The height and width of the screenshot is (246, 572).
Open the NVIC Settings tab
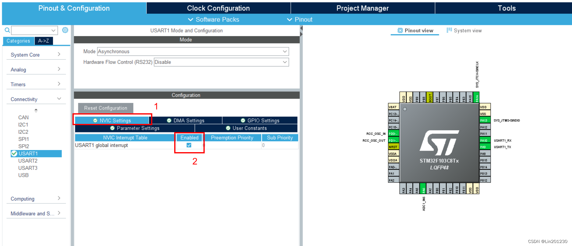click(x=112, y=121)
